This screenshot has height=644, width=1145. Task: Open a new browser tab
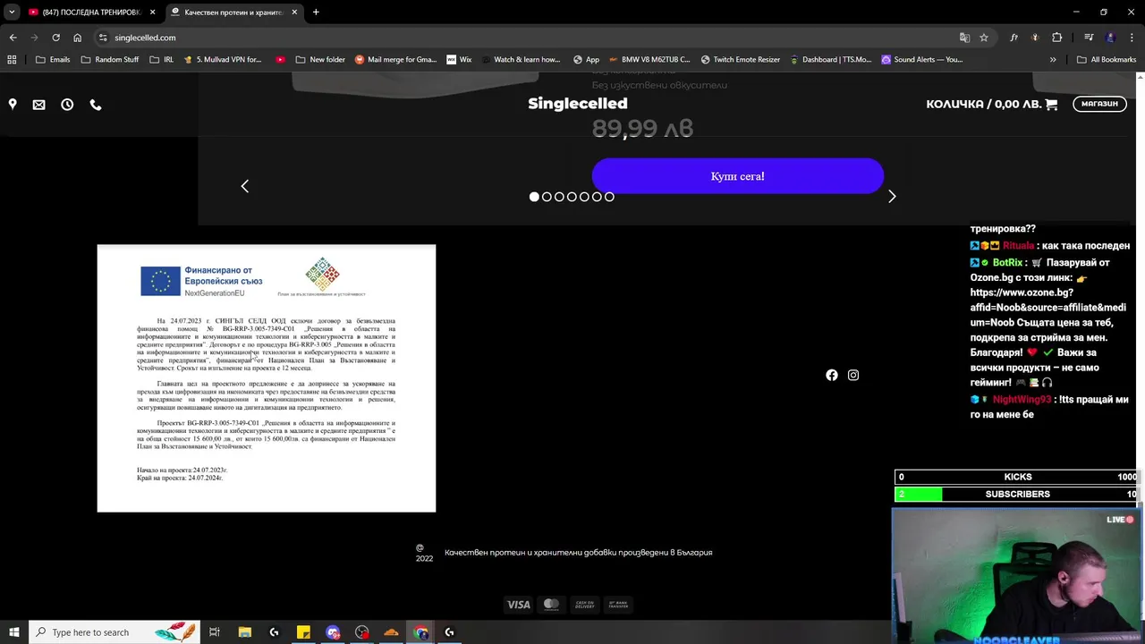click(x=316, y=13)
